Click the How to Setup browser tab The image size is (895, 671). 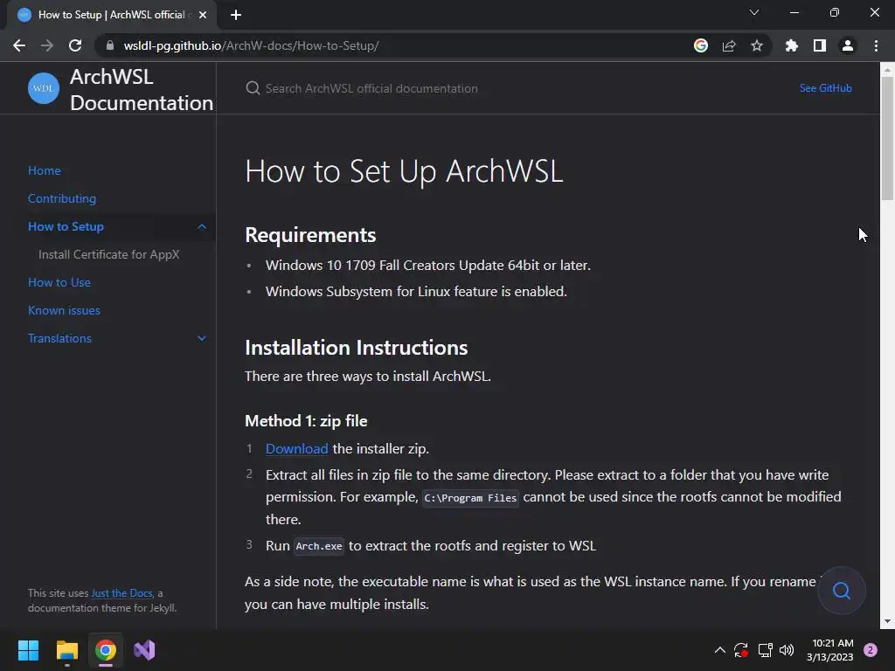(111, 15)
